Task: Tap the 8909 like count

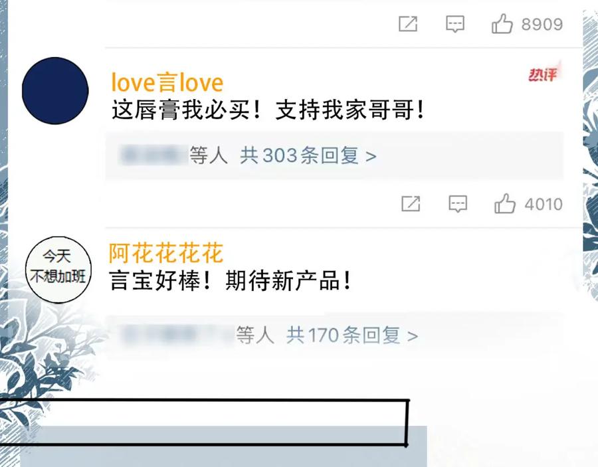Action: point(542,25)
